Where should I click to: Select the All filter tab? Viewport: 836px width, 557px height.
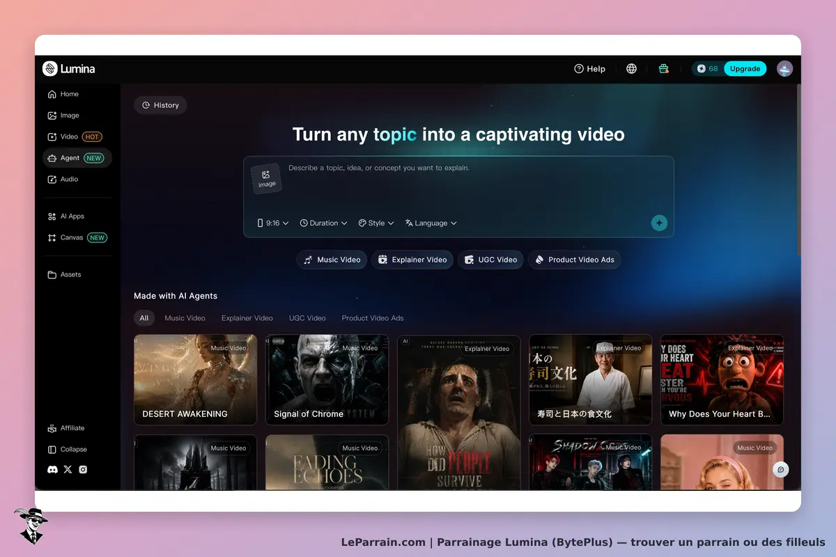(144, 318)
